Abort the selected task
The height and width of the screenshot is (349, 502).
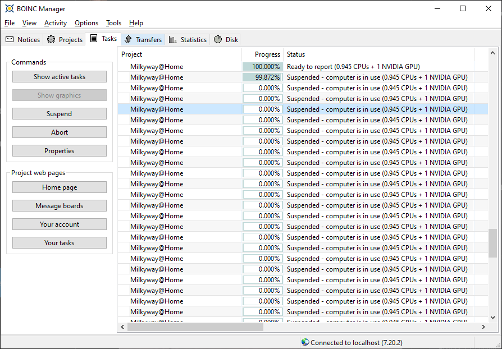coord(60,132)
